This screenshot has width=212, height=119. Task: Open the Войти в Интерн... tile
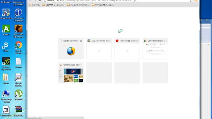point(71,49)
